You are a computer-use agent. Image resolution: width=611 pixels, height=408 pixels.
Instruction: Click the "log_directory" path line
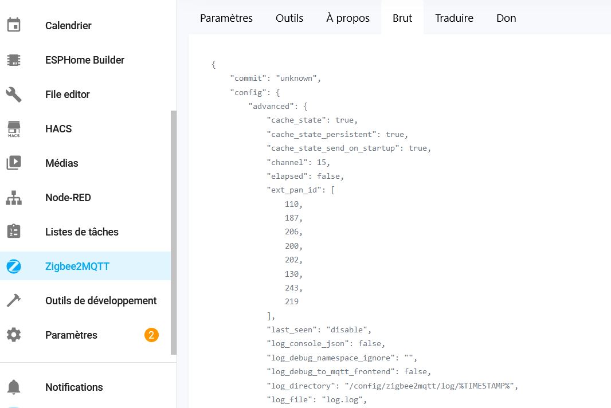click(x=393, y=386)
